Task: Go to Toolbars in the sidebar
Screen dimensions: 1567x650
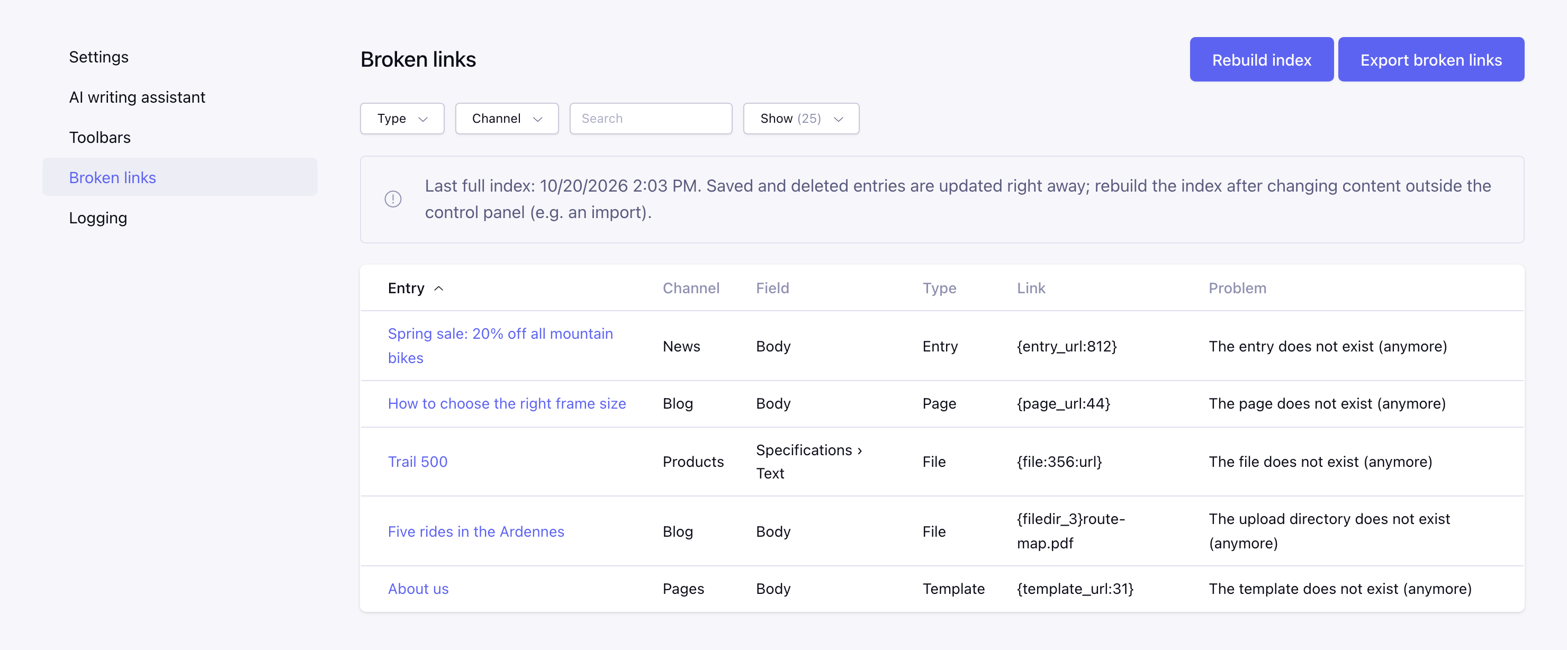Action: 100,138
